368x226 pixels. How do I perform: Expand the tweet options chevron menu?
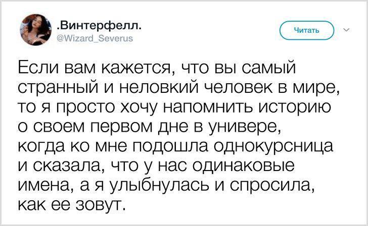click(346, 29)
